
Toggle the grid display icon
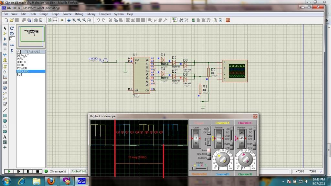(55, 20)
